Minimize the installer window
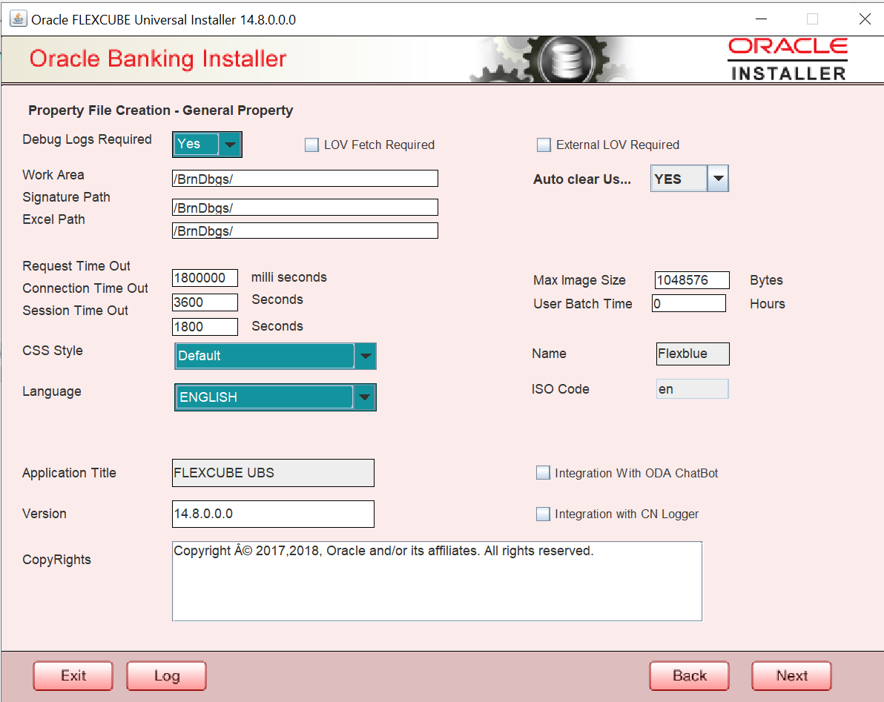This screenshot has width=884, height=702. (x=761, y=19)
